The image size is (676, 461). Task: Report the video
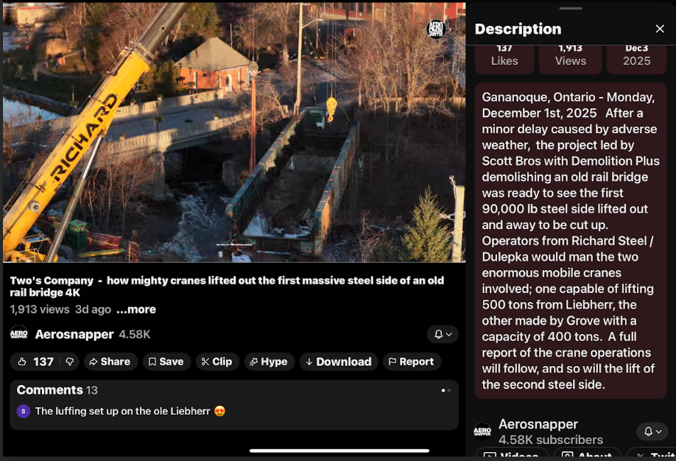pyautogui.click(x=412, y=362)
